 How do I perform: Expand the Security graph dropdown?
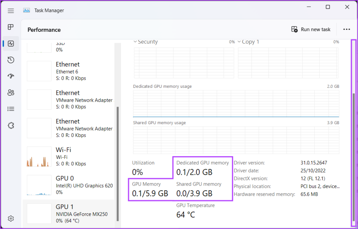[135, 42]
